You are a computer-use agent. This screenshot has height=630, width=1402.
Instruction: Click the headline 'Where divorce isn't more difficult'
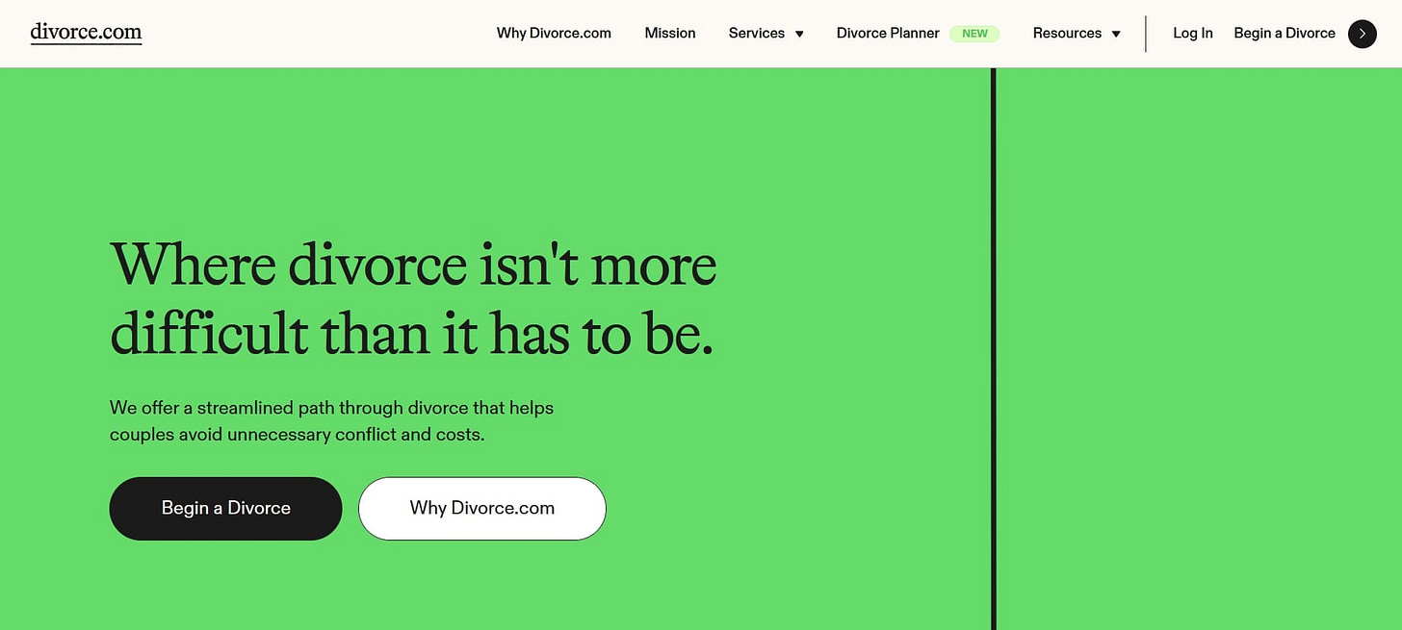coord(414,299)
